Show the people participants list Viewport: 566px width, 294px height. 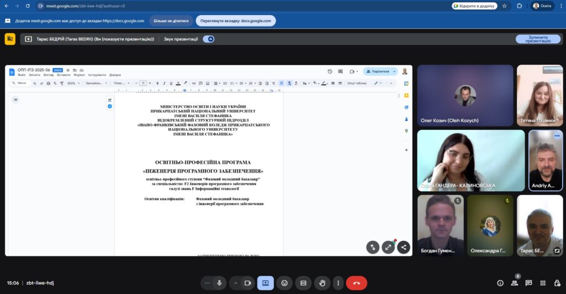515,283
